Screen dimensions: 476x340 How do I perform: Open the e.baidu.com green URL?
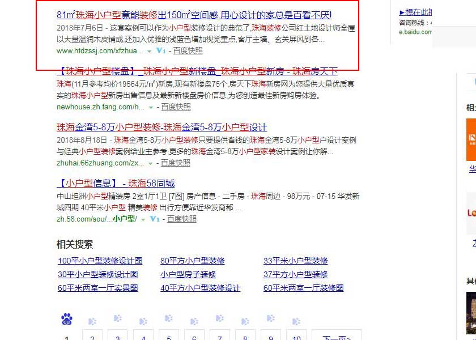(x=415, y=32)
